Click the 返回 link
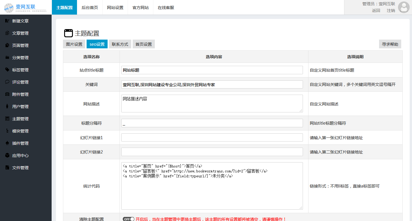Screen dimensions: 412x221 click(x=376, y=10)
